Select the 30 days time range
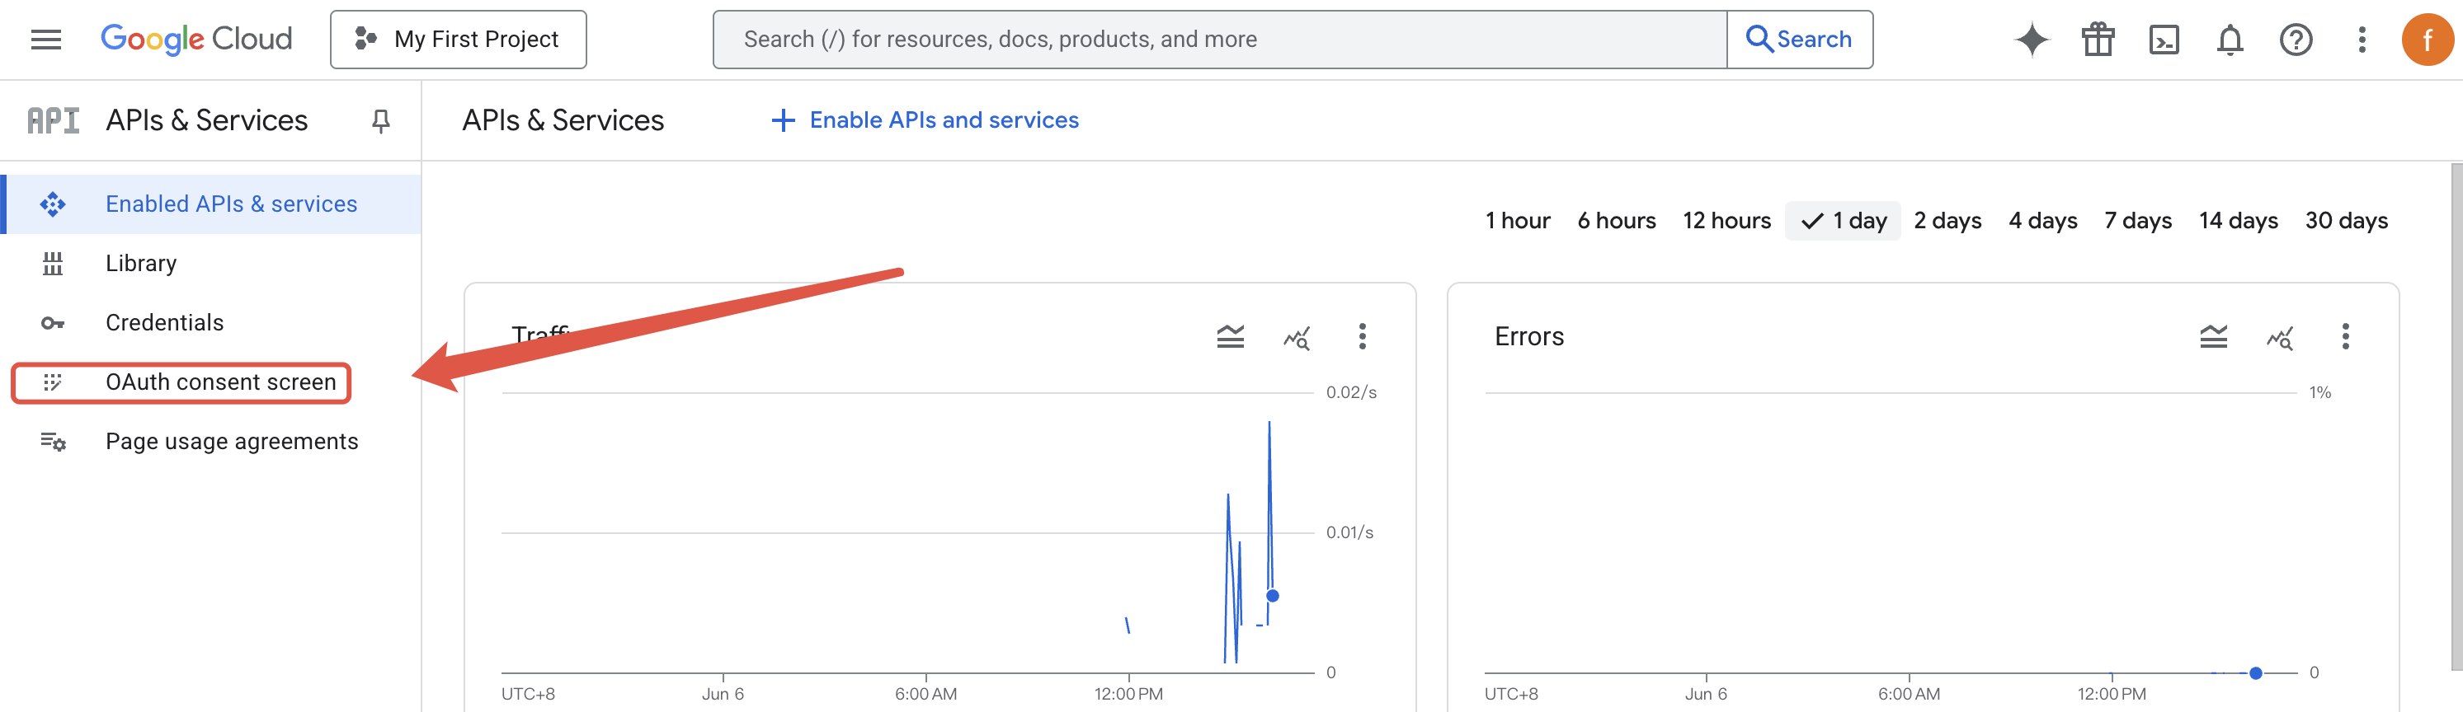2463x712 pixels. point(2347,221)
